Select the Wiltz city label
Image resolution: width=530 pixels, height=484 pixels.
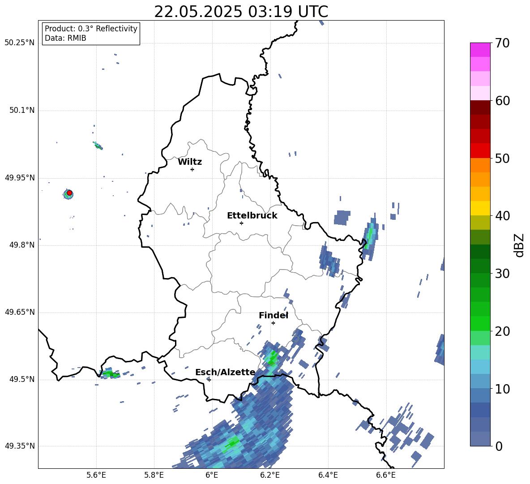click(190, 162)
